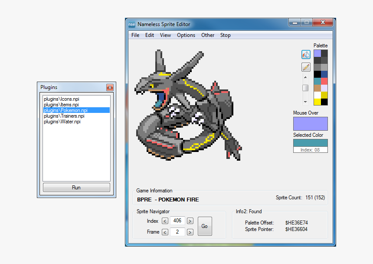
Task: Close the Plugins window
Action: (110, 87)
